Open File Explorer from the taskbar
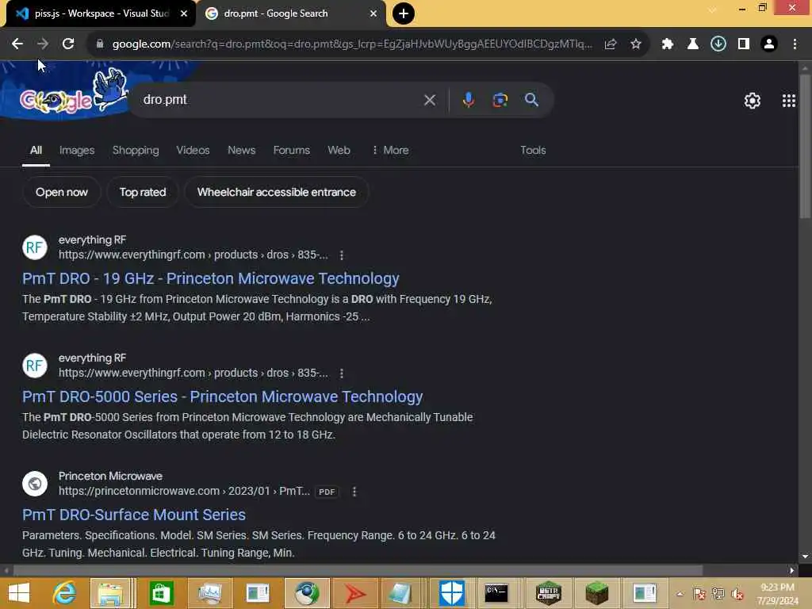The width and height of the screenshot is (812, 609). pos(110,593)
